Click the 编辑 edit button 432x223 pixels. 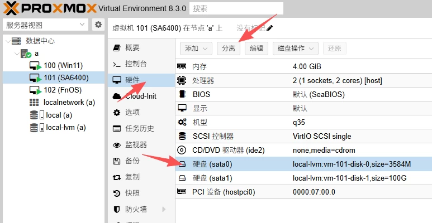[x=257, y=49]
